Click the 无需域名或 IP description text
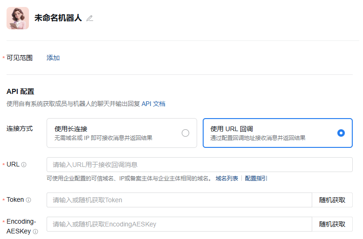363x239 pixels. (x=103, y=138)
